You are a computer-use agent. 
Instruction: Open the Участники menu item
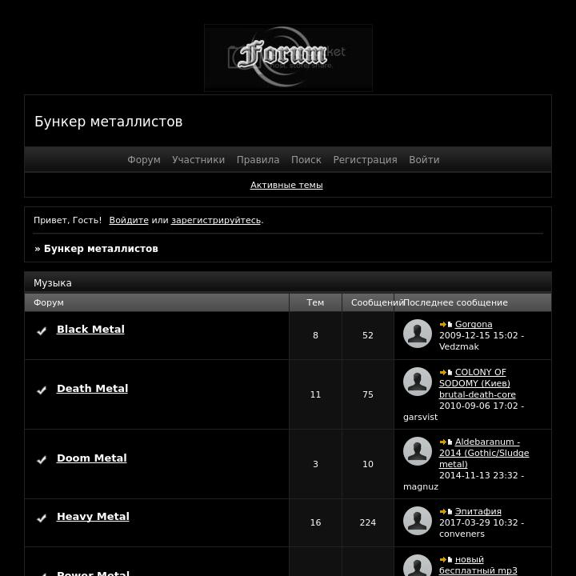[198, 160]
